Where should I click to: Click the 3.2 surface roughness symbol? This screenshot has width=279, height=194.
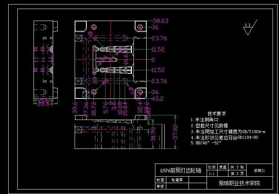point(250,27)
